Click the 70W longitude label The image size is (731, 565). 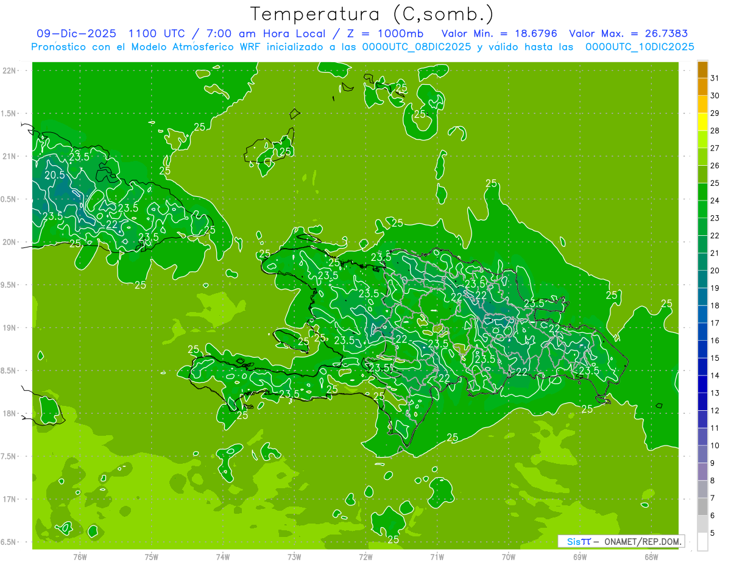[509, 556]
